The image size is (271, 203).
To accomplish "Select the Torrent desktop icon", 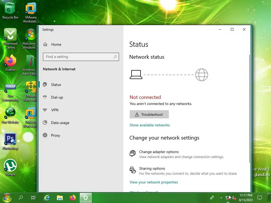I will 10,167.
